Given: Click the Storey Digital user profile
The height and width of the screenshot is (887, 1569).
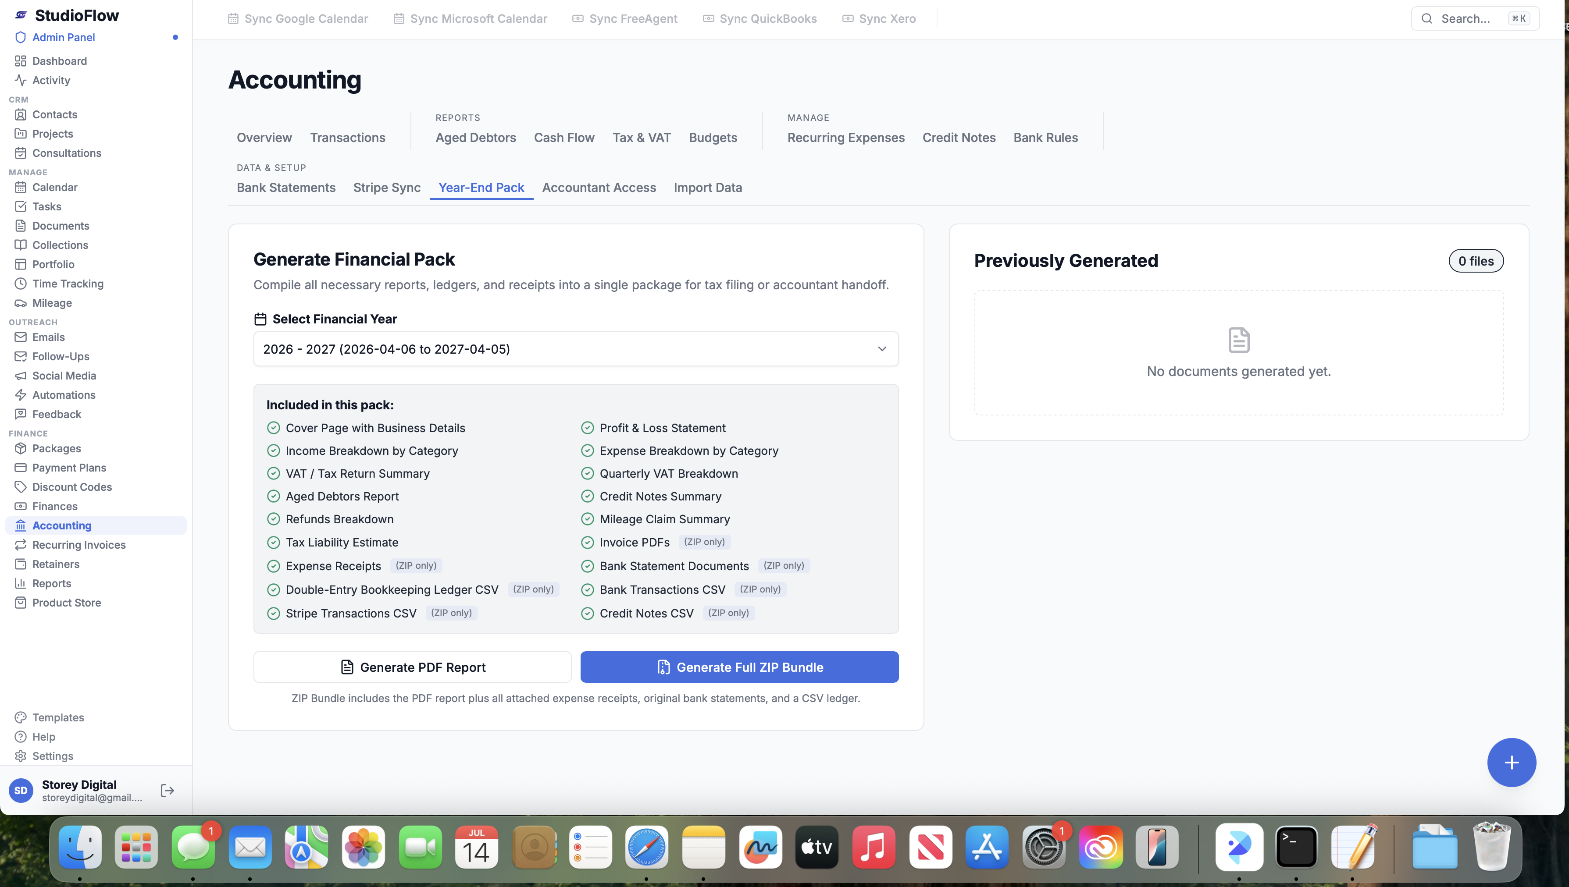Looking at the screenshot, I should [76, 791].
